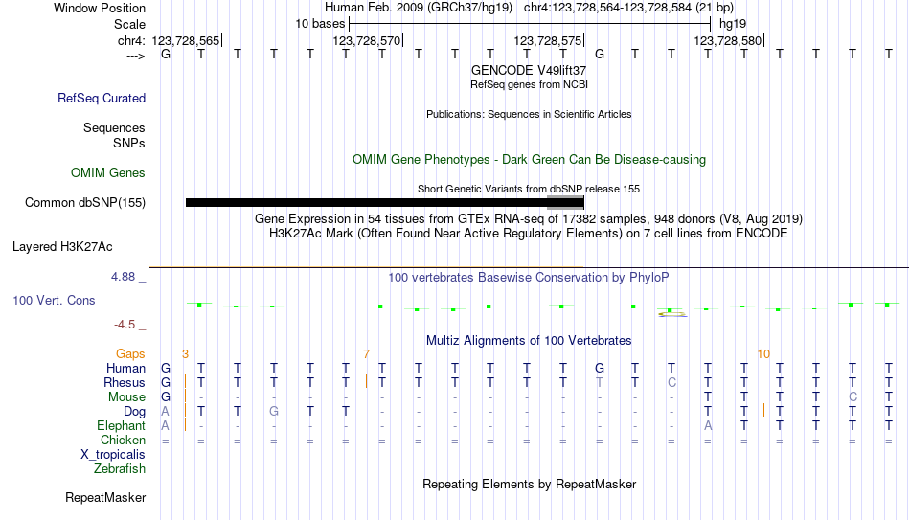The image size is (910, 520).
Task: Click 'Repeating Elements by RepeatMasker' title
Action: pyautogui.click(x=529, y=484)
